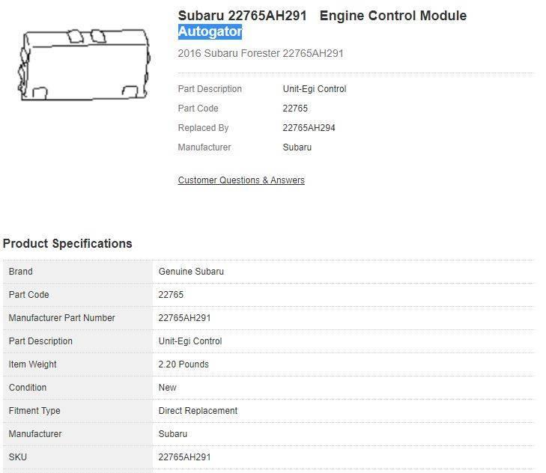
Task: Click the engine control module product image
Action: (x=84, y=66)
